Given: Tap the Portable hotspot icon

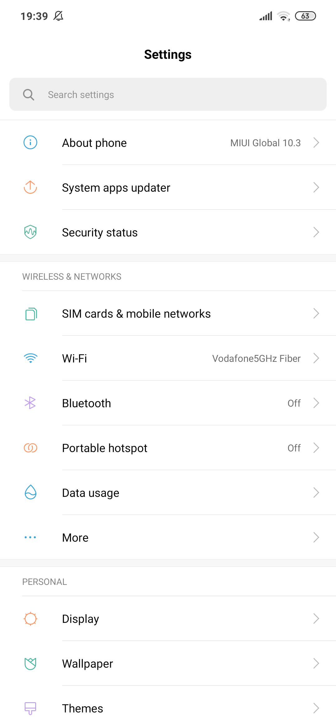Looking at the screenshot, I should point(30,448).
